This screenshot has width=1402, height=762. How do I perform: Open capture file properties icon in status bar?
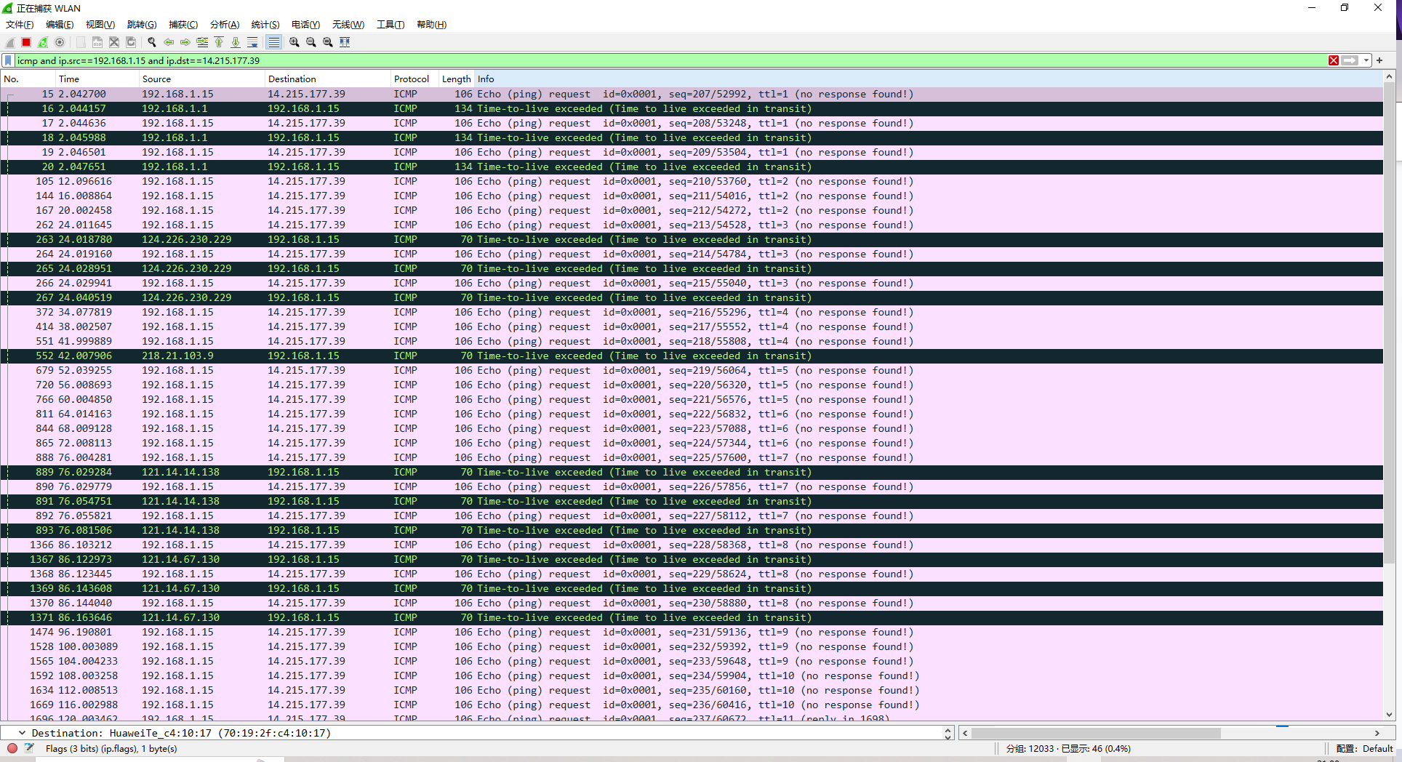[x=29, y=748]
